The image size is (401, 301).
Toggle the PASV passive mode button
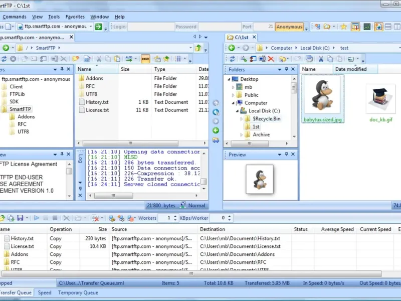coord(145,59)
